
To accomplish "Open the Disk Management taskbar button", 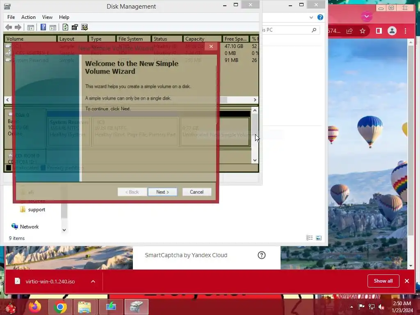I will point(136,307).
